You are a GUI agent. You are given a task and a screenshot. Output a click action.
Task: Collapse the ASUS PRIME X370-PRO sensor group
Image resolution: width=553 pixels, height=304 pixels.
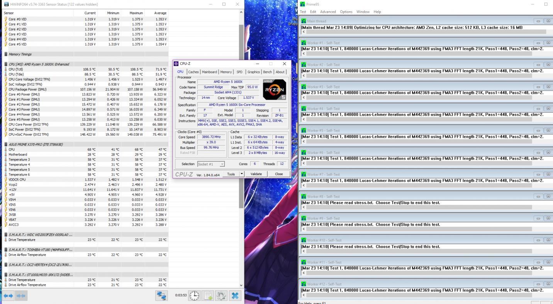[x=6, y=145]
